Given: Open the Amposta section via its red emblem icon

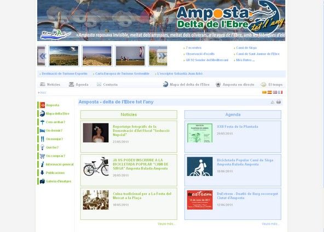Looking at the screenshot, I should click(x=42, y=105).
